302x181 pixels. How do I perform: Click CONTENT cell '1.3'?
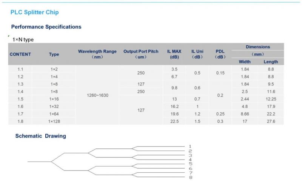click(20, 84)
